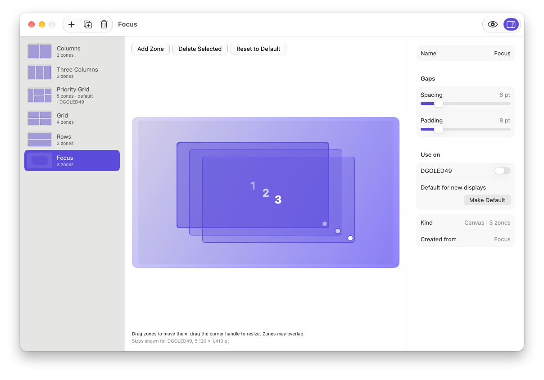Click the resize handle of zone 3

point(350,238)
